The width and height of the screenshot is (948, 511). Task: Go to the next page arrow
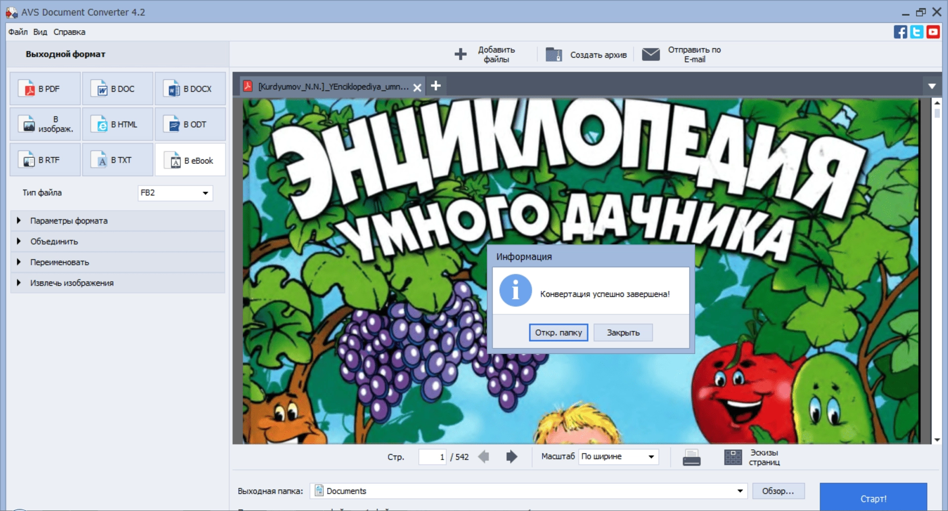point(512,457)
